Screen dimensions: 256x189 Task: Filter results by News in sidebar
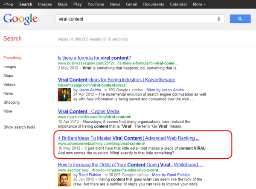(8, 93)
